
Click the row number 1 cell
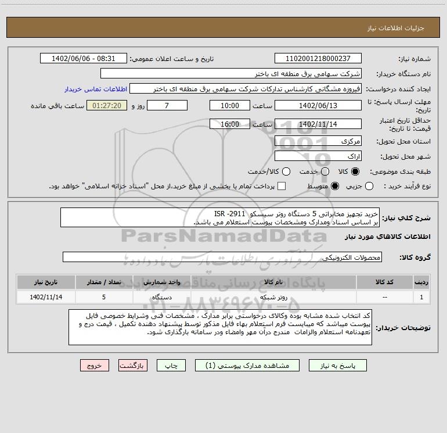click(x=421, y=297)
